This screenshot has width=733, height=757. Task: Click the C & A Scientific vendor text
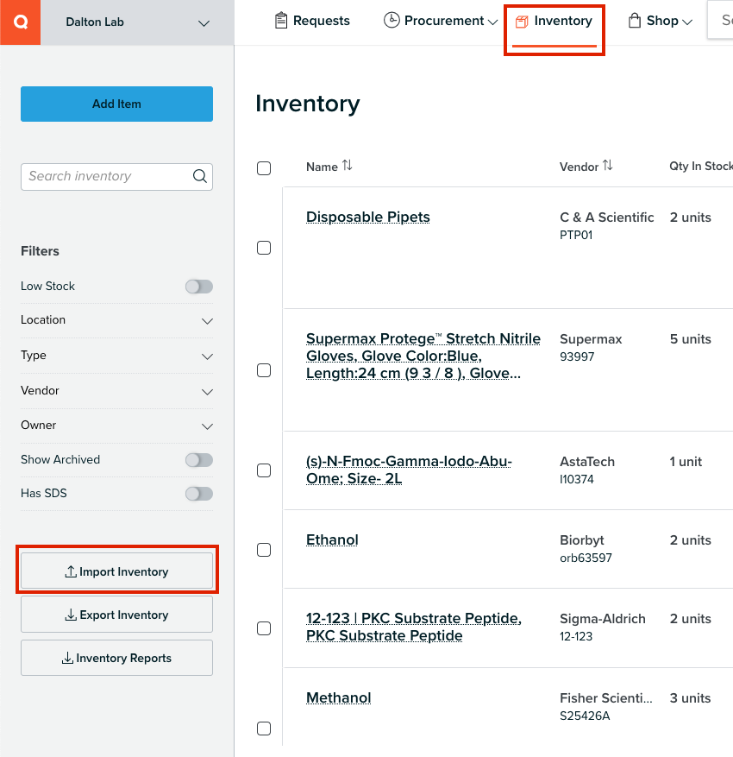(606, 218)
